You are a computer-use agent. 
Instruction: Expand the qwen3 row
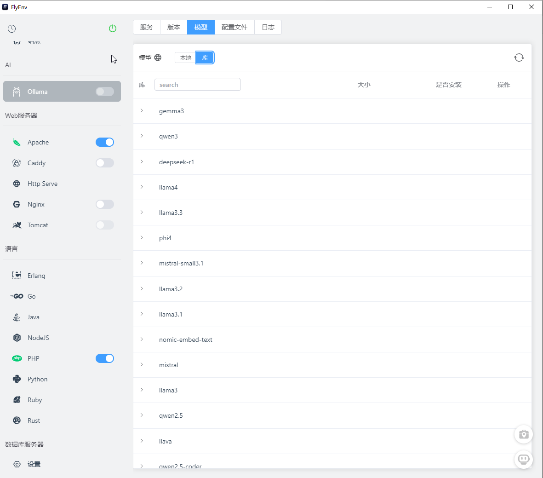142,136
